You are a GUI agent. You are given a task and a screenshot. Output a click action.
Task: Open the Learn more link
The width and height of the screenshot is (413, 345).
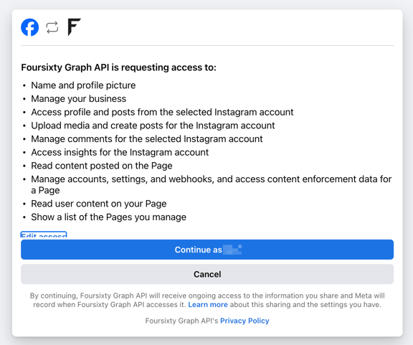point(208,304)
